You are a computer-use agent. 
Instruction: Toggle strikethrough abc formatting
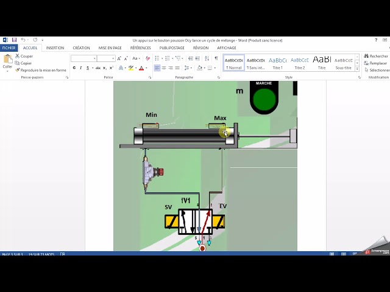point(98,68)
